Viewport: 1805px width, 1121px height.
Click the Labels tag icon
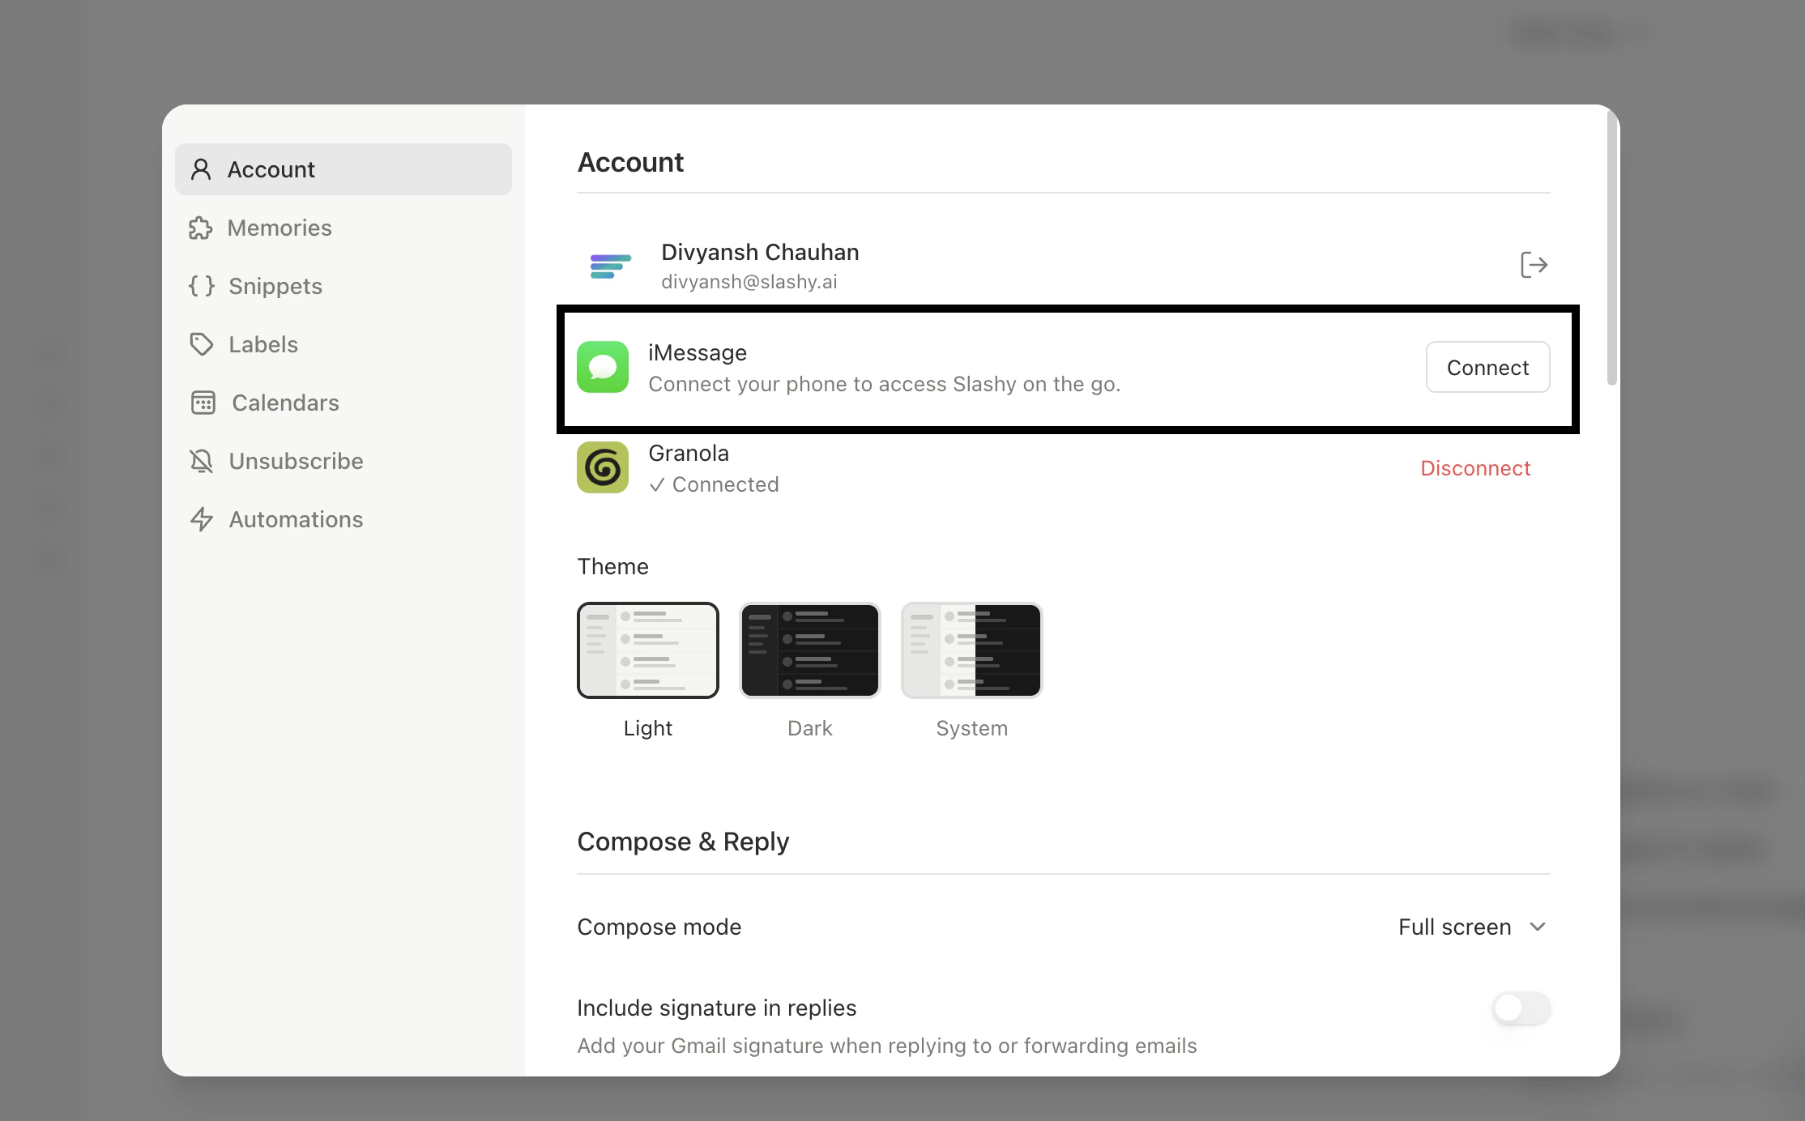tap(202, 344)
